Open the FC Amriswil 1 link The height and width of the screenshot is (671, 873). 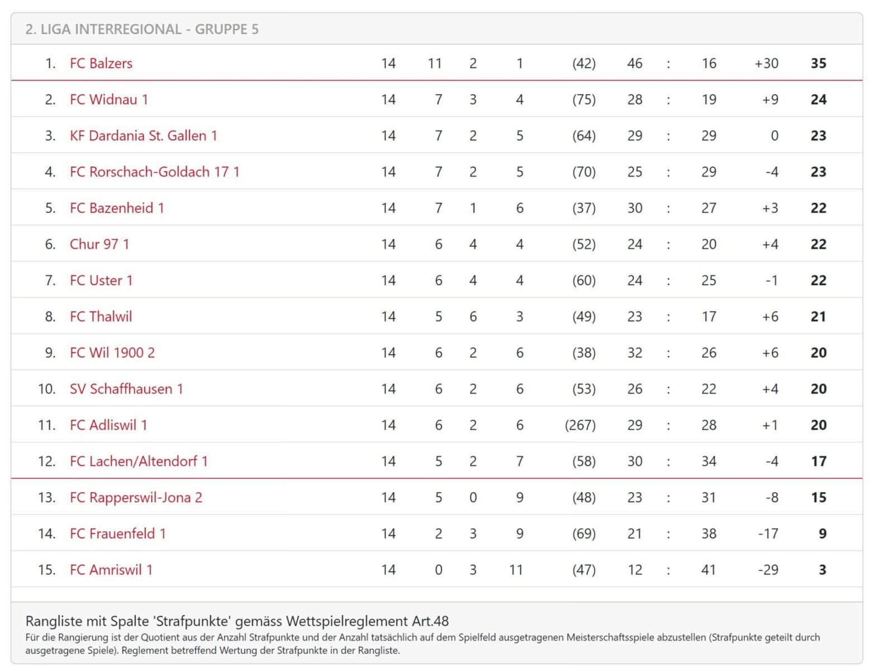[111, 570]
